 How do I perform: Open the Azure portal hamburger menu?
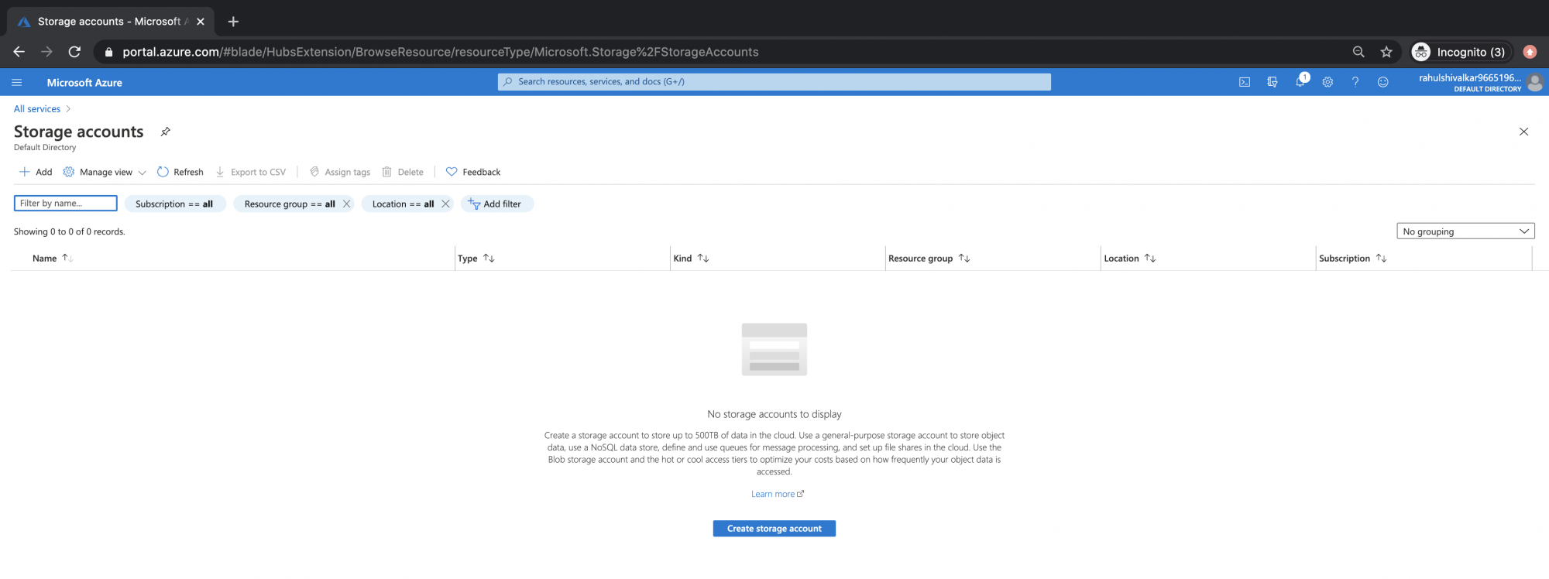(x=16, y=82)
